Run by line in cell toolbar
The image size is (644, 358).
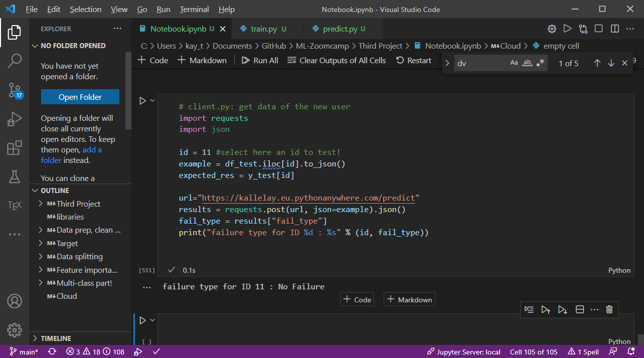click(x=529, y=309)
